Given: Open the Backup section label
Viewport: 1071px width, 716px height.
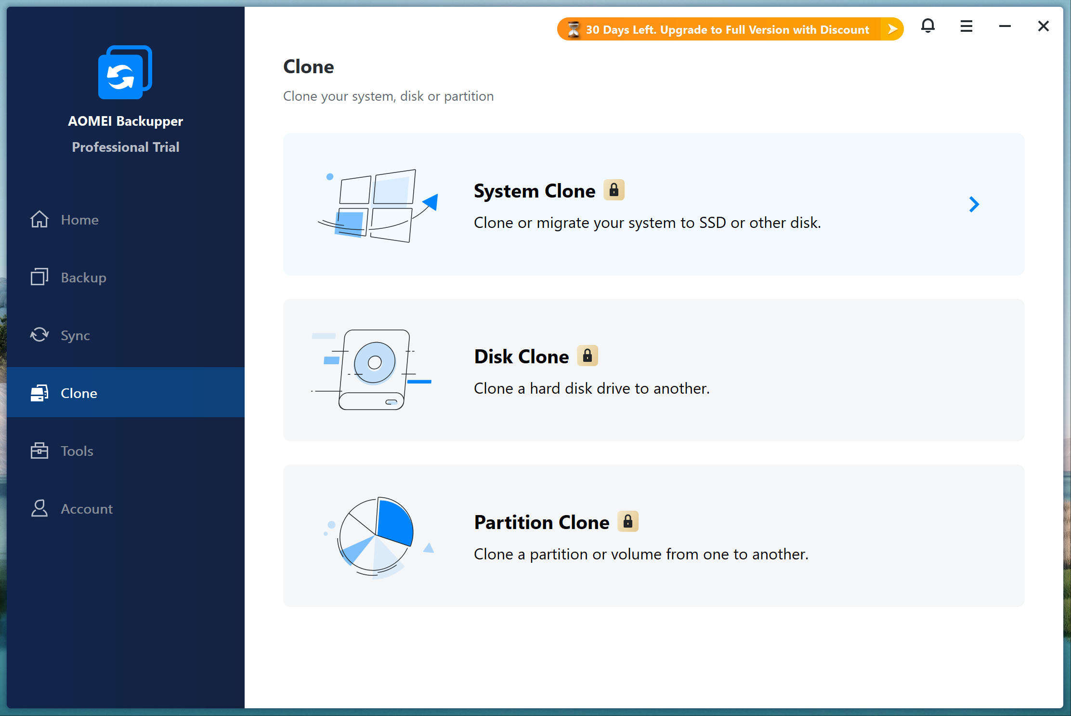Looking at the screenshot, I should point(84,278).
